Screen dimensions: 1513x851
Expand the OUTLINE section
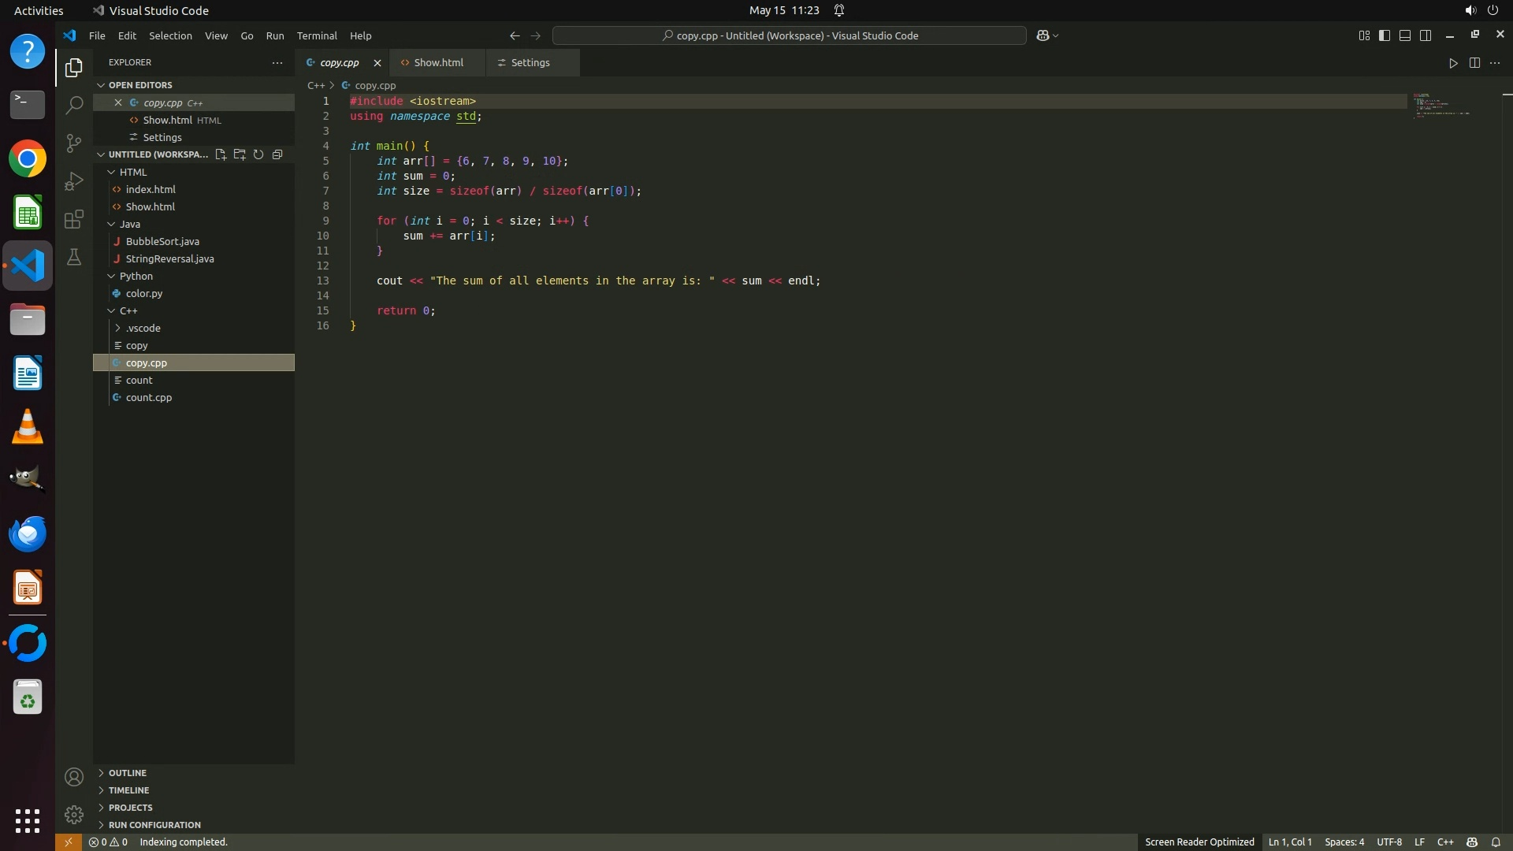pos(128,773)
